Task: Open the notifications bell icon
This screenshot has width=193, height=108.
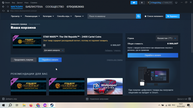Action: click(x=142, y=3)
